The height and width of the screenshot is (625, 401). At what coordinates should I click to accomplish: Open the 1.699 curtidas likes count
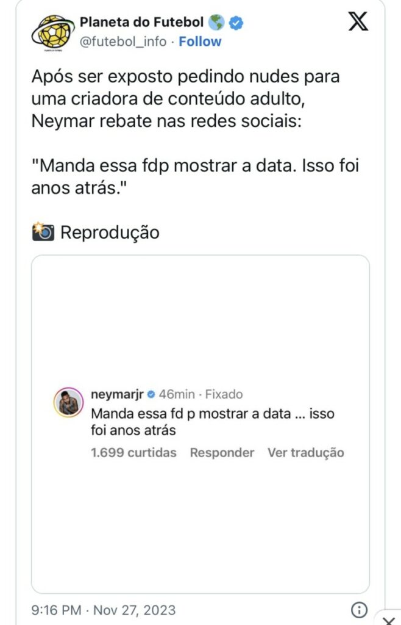pyautogui.click(x=133, y=452)
